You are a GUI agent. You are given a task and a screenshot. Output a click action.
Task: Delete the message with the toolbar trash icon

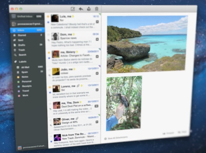96,9
